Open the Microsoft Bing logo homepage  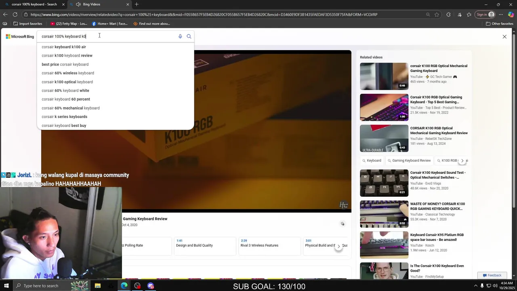(x=20, y=36)
